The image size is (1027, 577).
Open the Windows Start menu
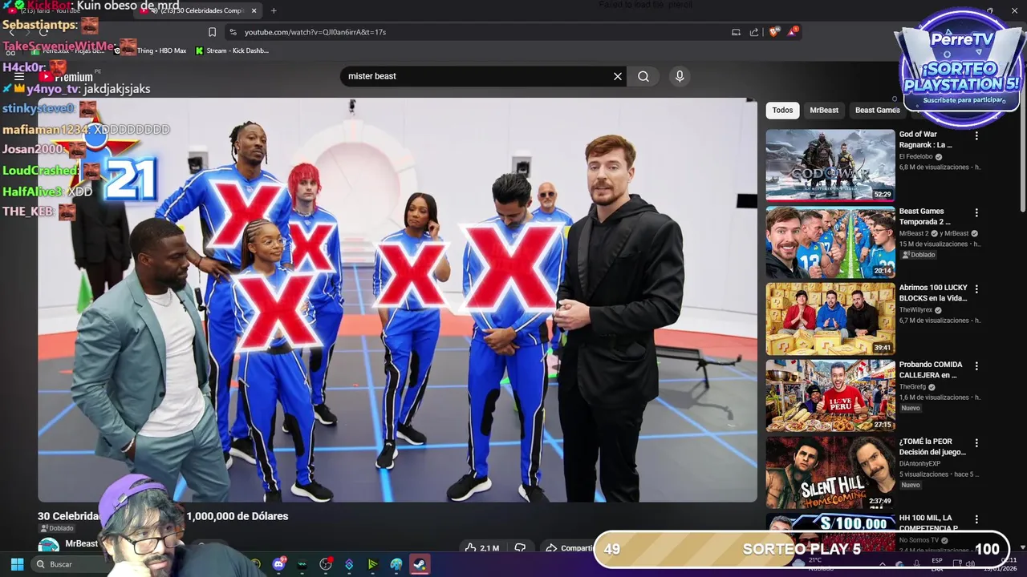[17, 564]
